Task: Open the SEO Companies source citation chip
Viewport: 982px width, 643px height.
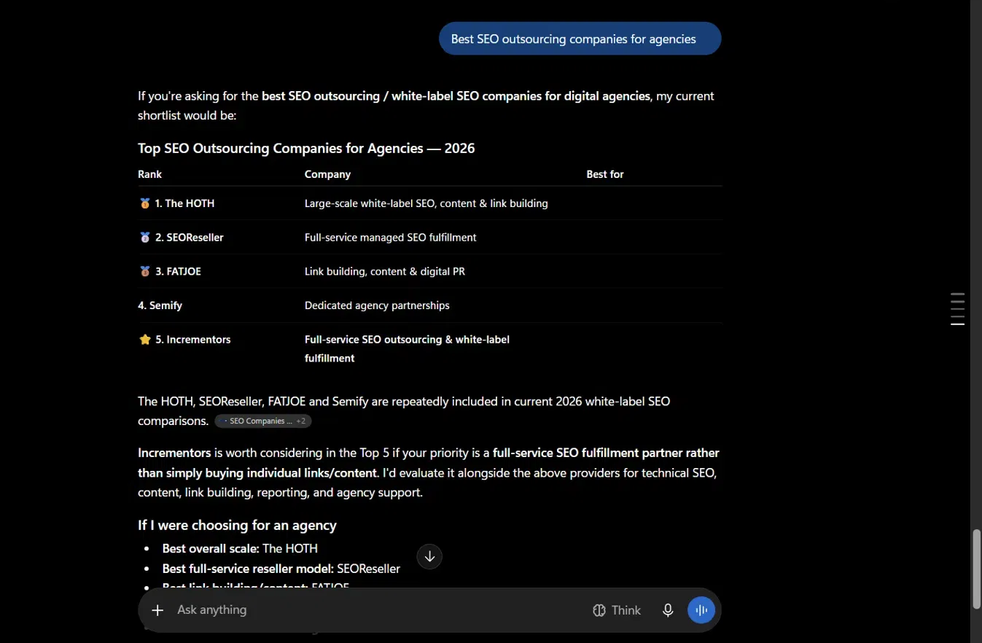Action: click(263, 421)
